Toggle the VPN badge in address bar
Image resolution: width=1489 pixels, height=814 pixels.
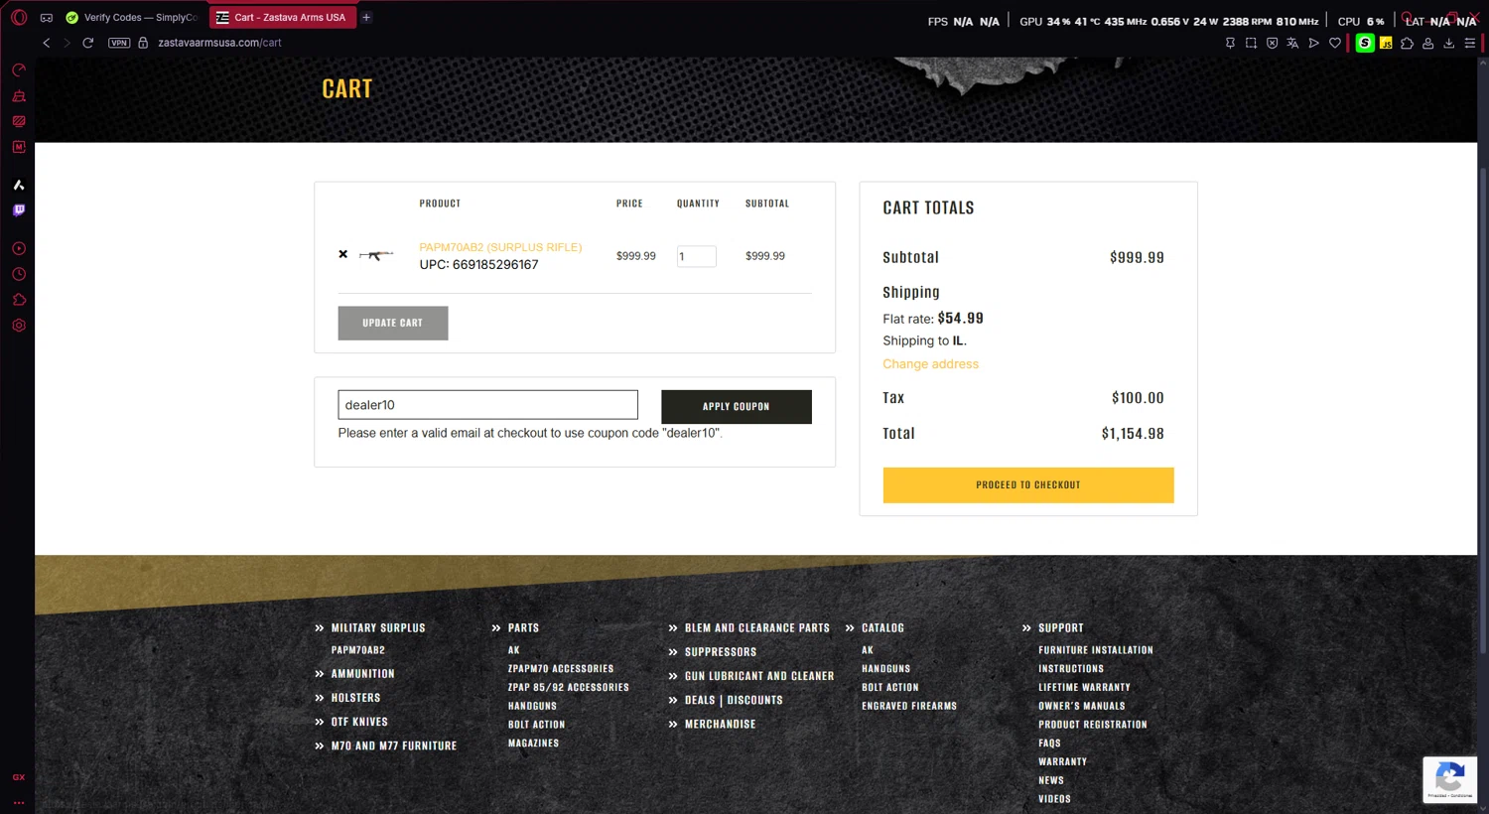pyautogui.click(x=119, y=43)
